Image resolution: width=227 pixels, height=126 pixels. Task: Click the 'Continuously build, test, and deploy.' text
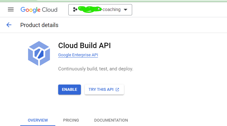[x=95, y=69]
